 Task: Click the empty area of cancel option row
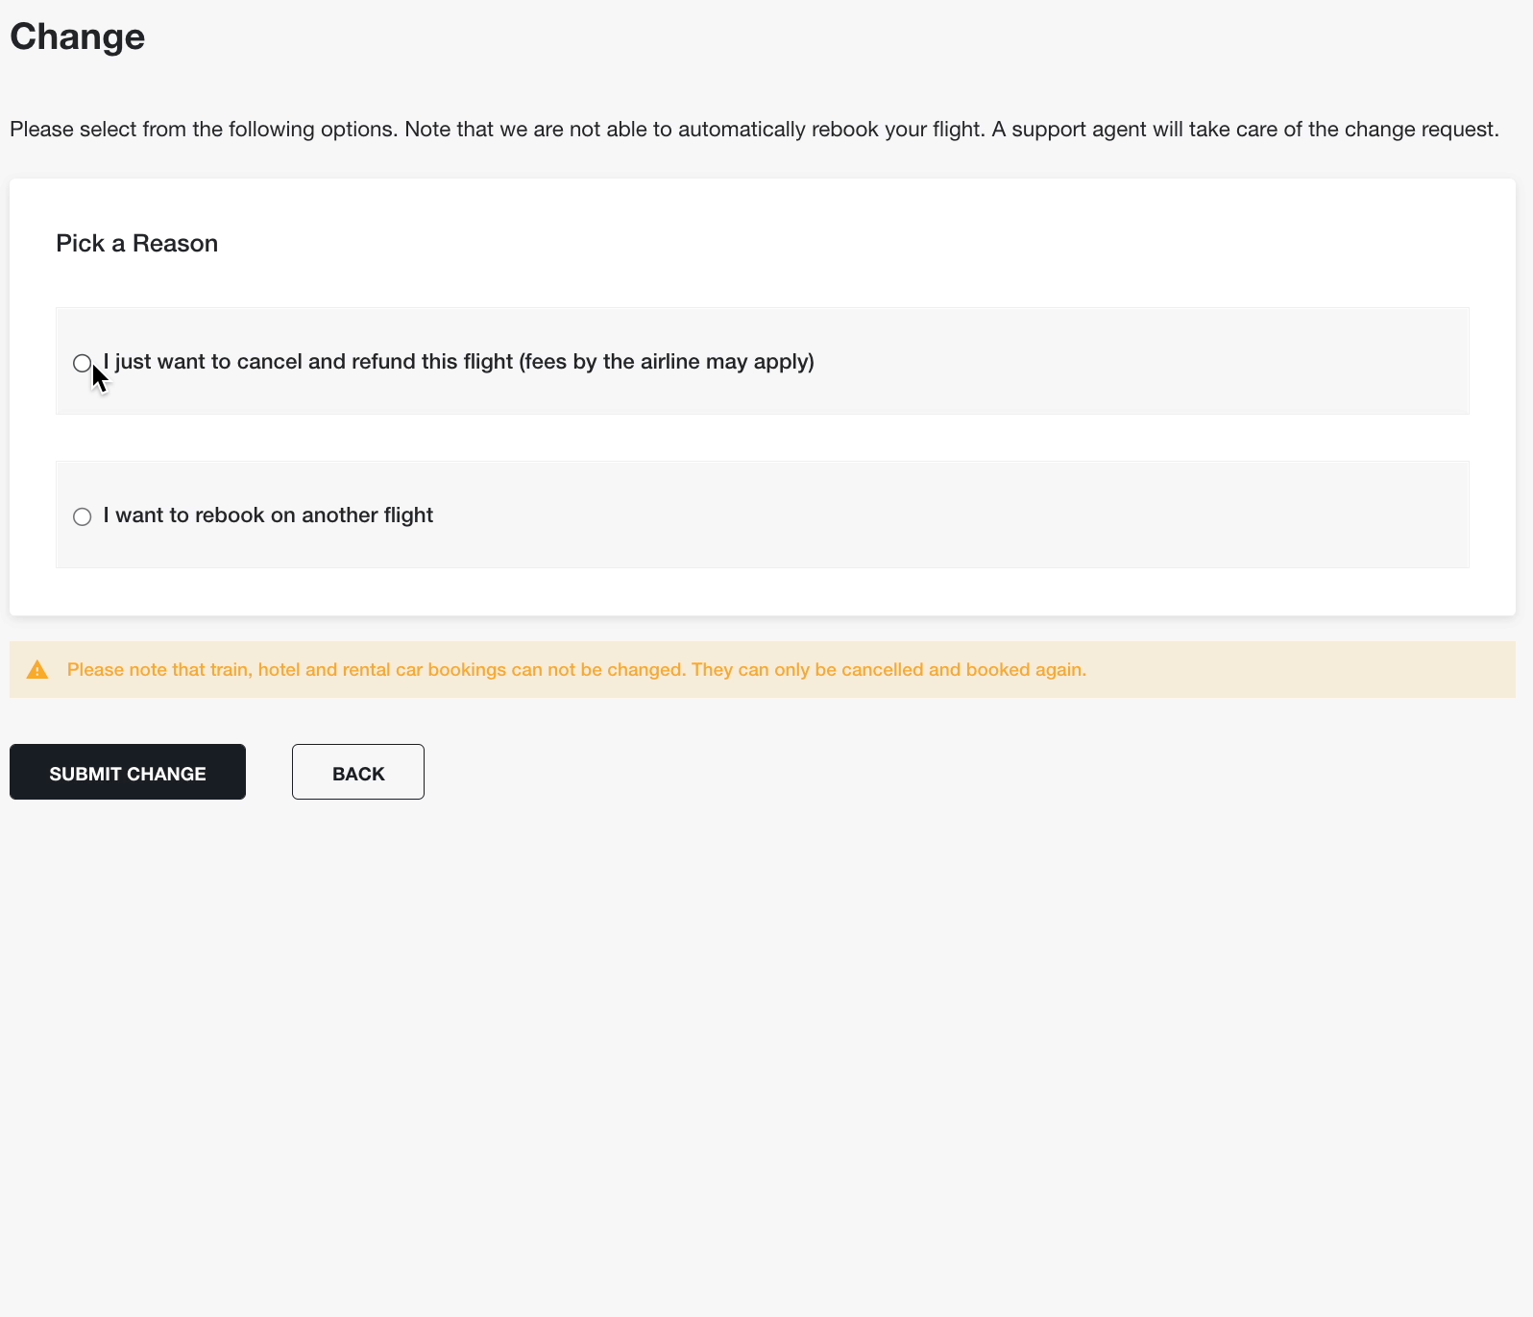tap(1141, 361)
